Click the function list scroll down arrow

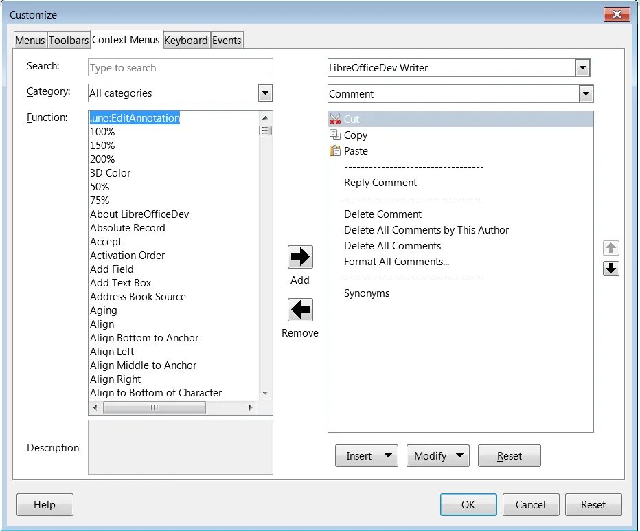point(265,393)
